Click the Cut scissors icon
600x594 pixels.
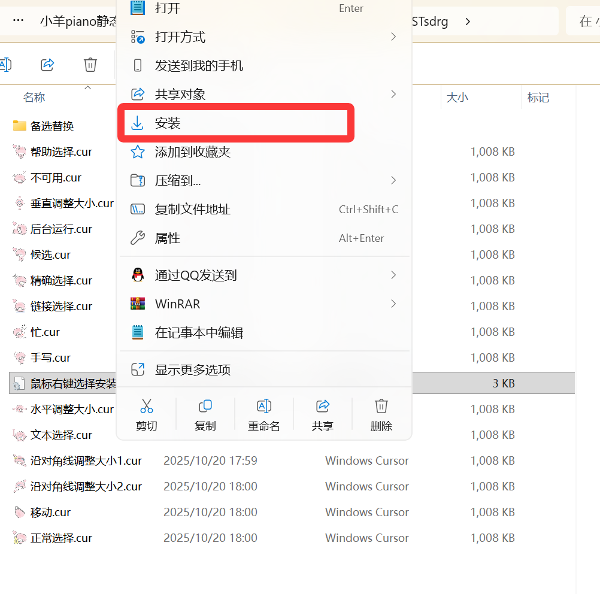pyautogui.click(x=147, y=407)
